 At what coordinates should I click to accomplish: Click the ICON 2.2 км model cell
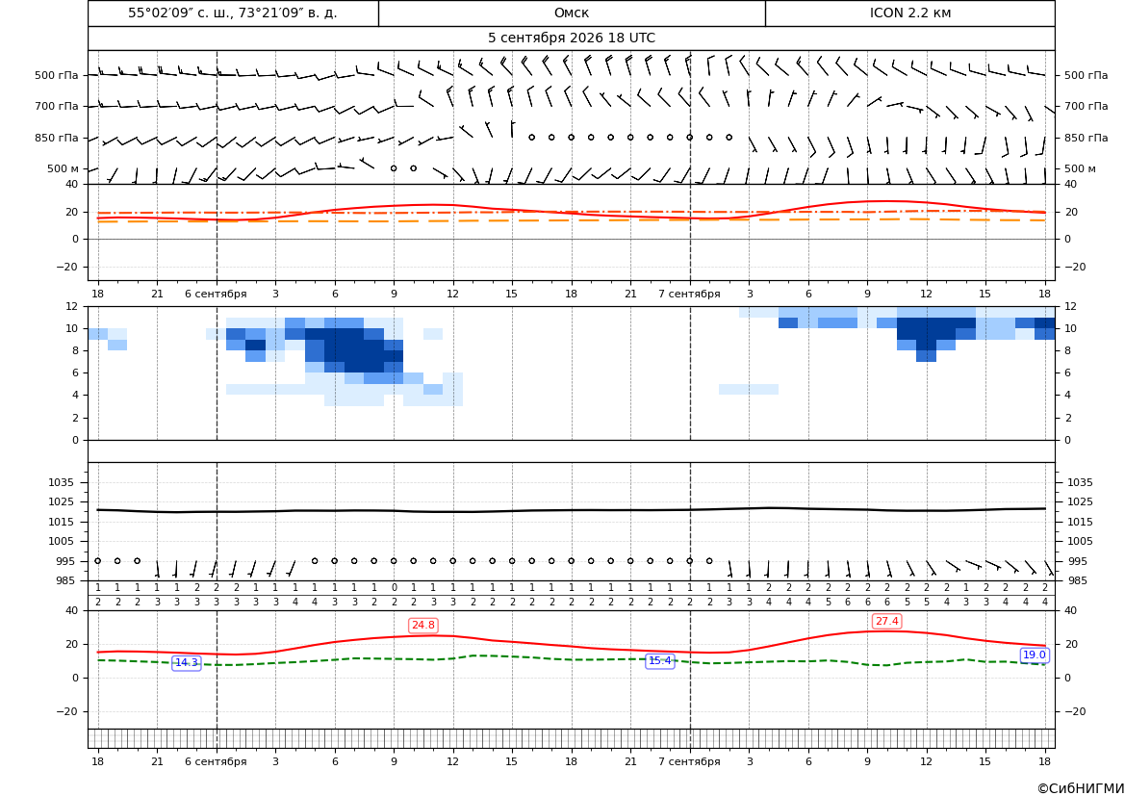pos(909,13)
